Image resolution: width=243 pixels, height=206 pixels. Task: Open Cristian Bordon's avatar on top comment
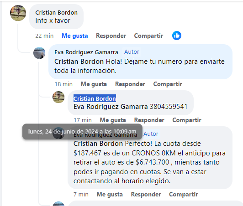pyautogui.click(x=18, y=13)
